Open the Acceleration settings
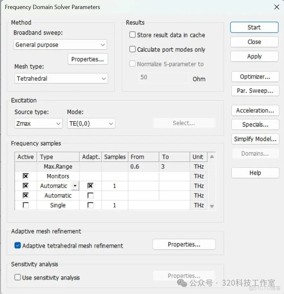Viewport: 284px width, 294px height. tap(255, 110)
